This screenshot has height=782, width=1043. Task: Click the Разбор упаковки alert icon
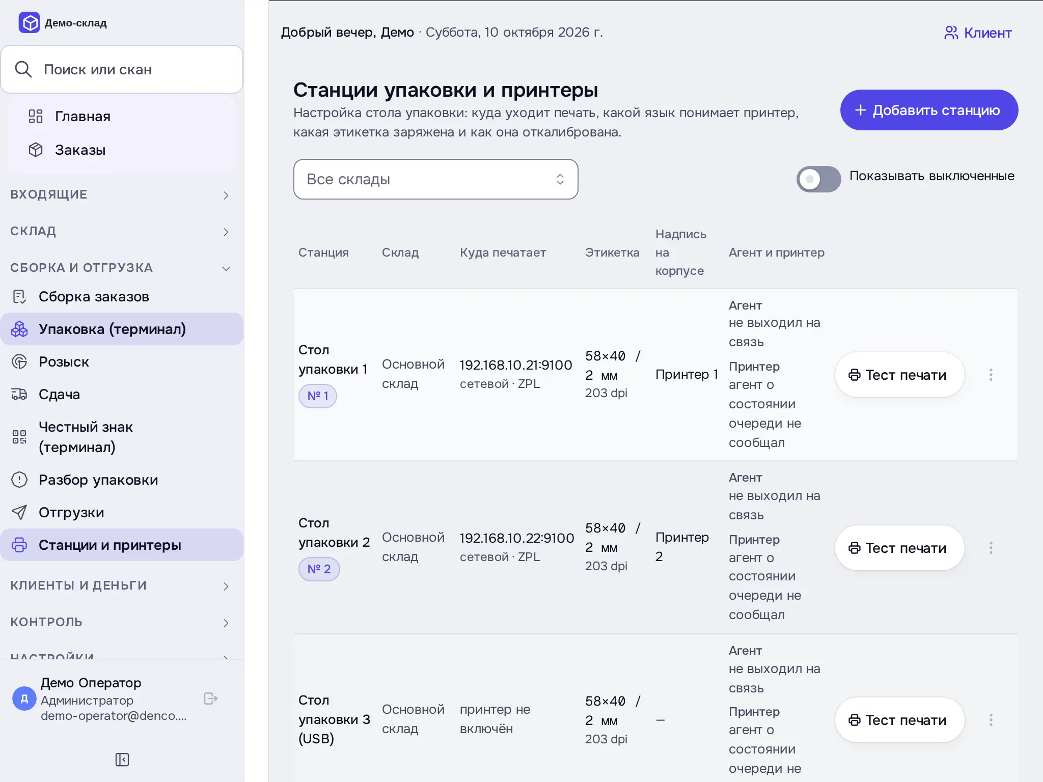tap(19, 480)
